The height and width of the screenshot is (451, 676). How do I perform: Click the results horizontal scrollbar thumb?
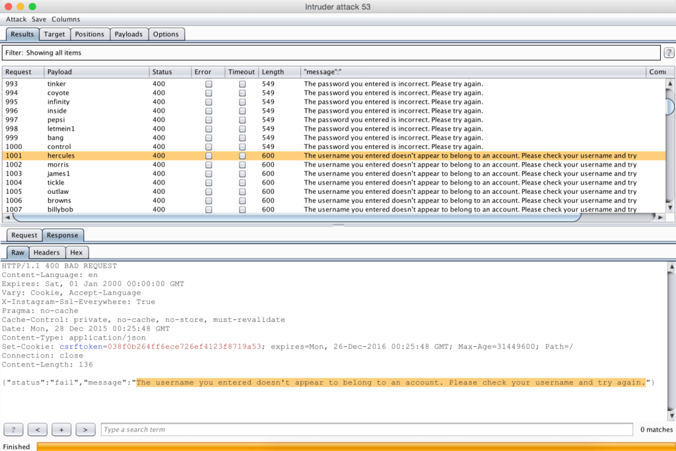296,218
